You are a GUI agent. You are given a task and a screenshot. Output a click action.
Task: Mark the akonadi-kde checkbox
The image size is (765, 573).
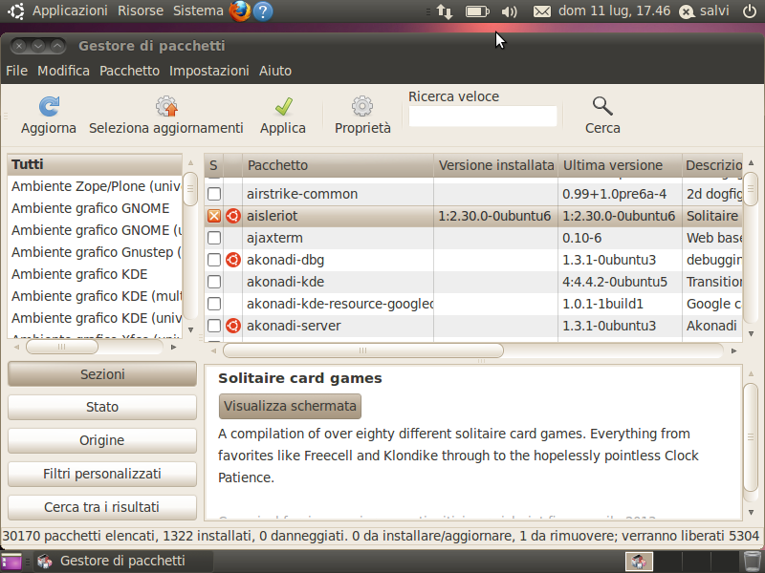214,282
